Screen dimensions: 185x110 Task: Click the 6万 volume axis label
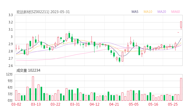[x=10, y=87]
